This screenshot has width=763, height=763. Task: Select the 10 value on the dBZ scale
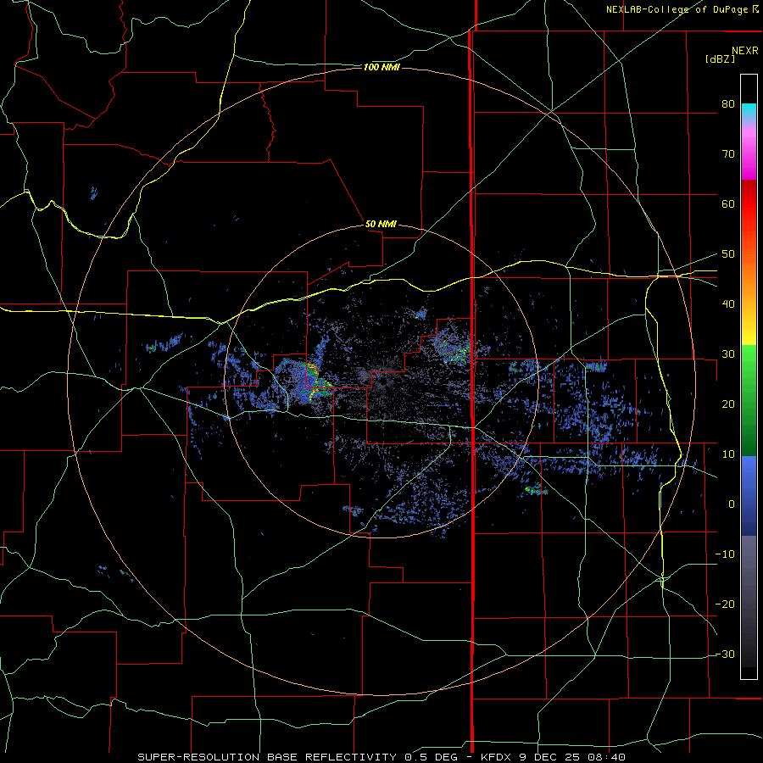728,454
